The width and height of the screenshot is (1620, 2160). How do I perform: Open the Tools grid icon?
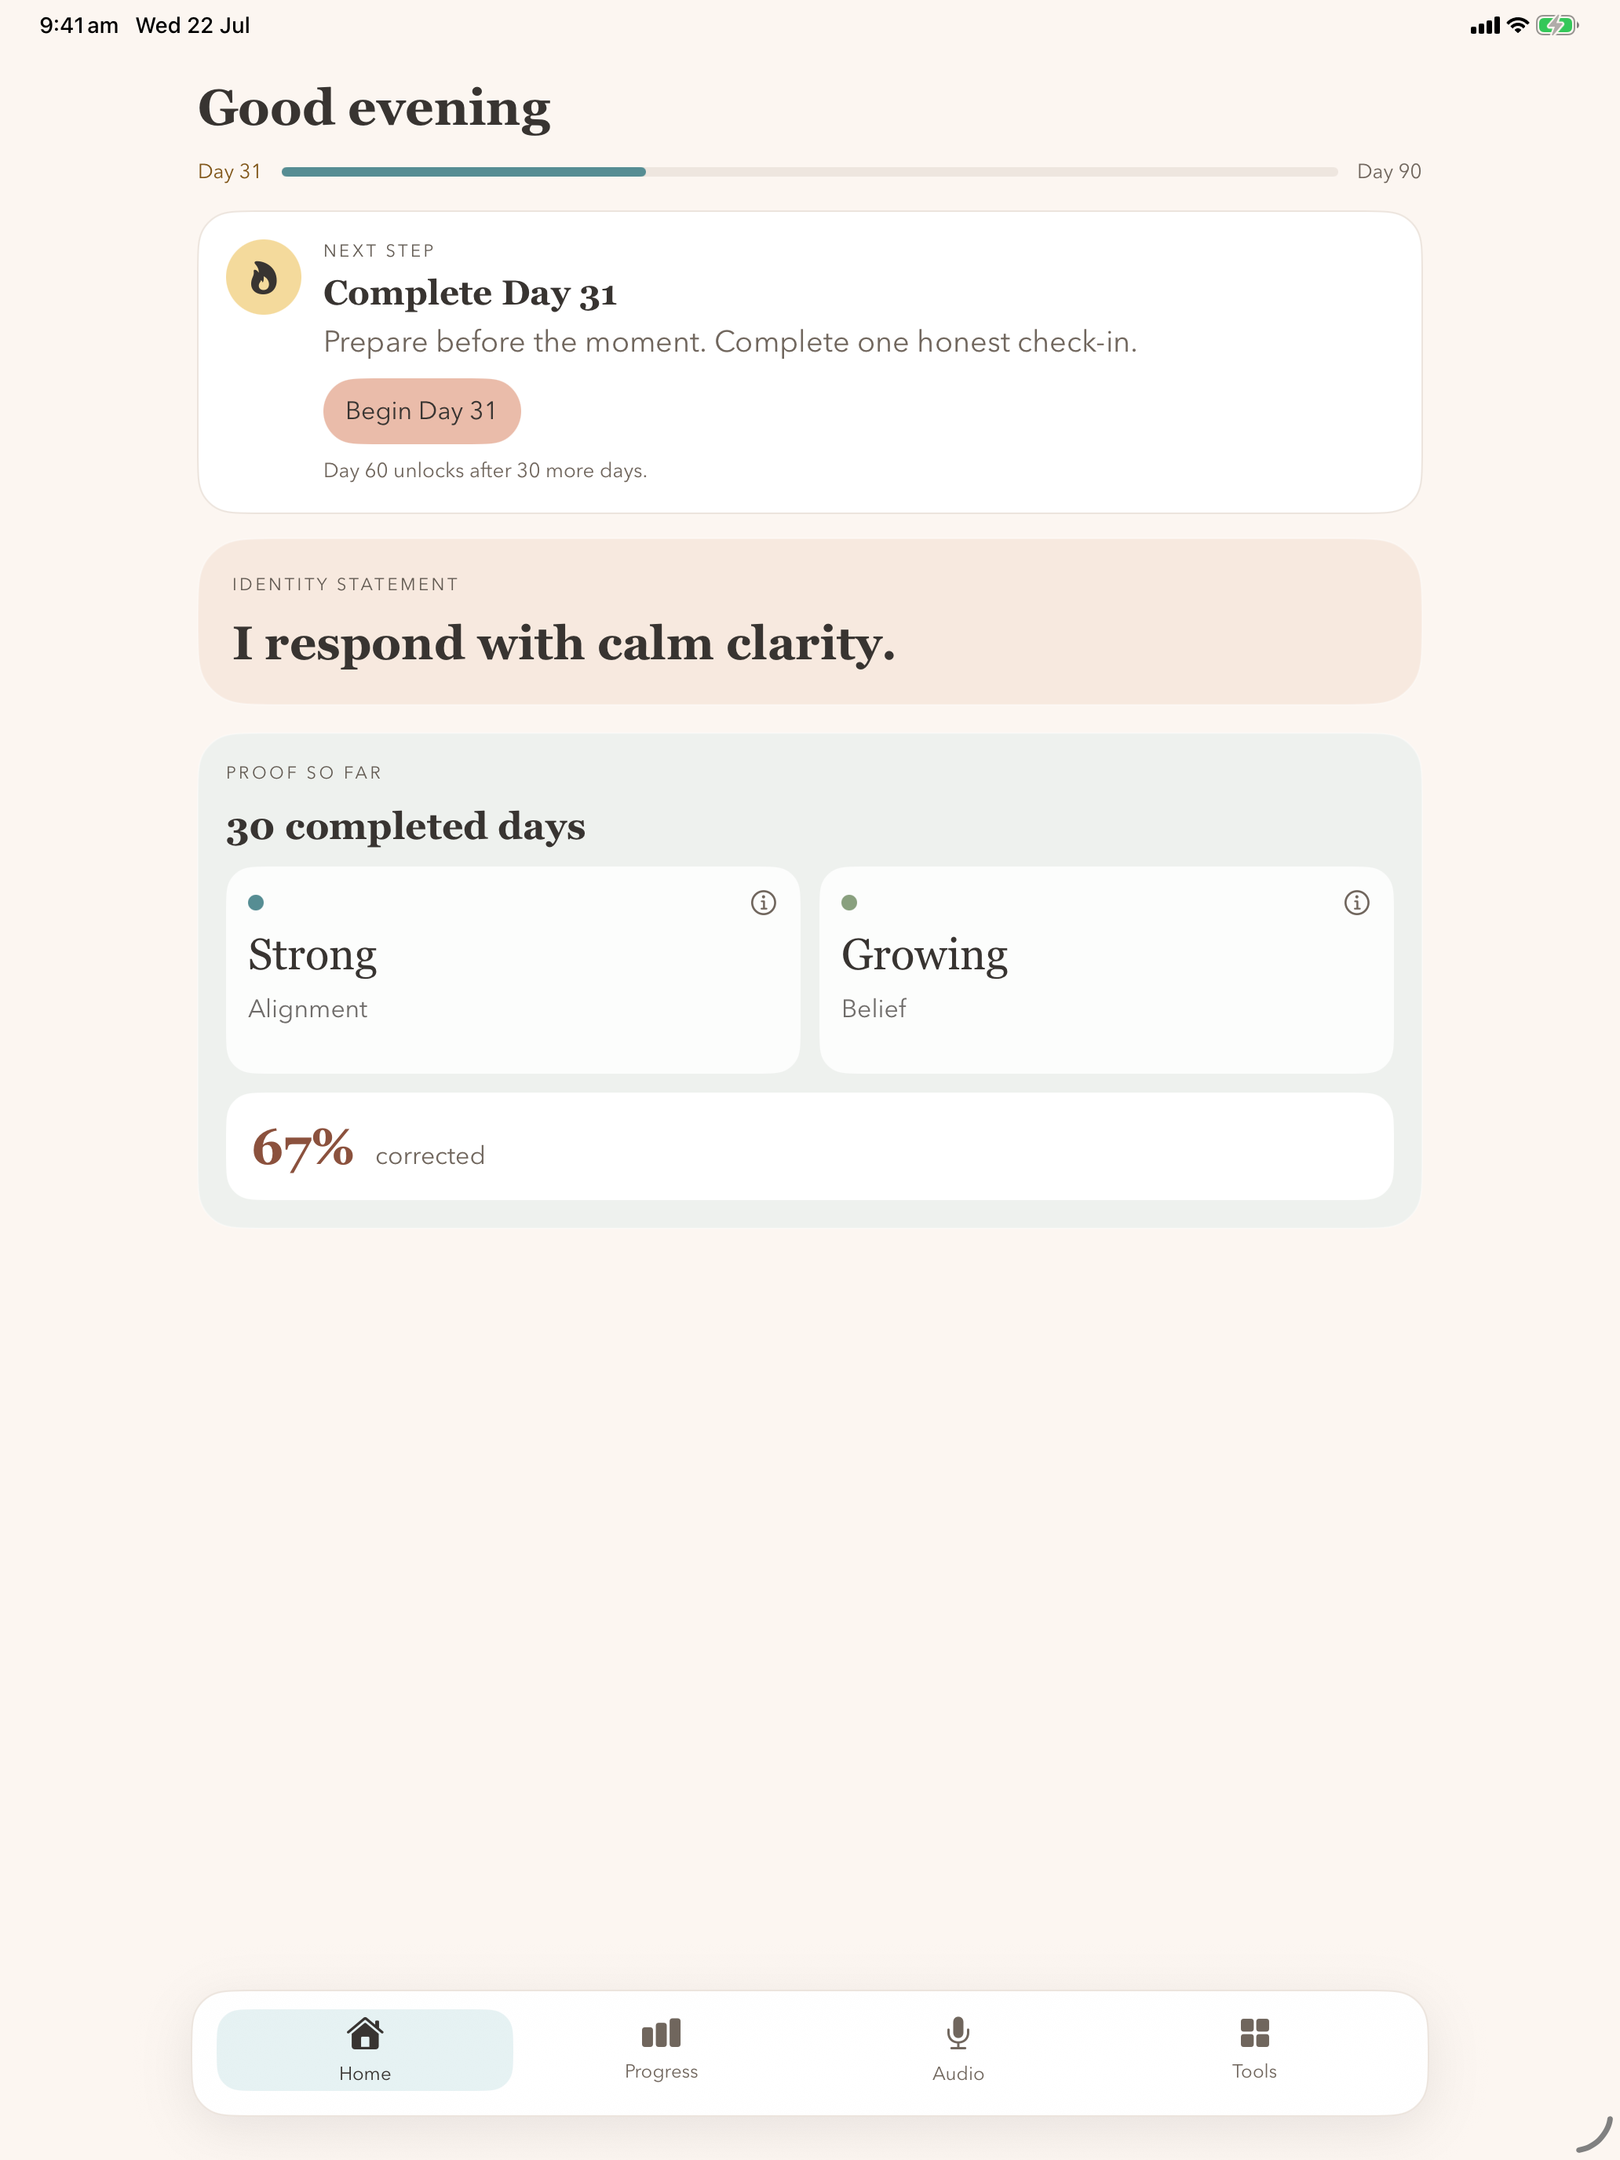1253,2033
